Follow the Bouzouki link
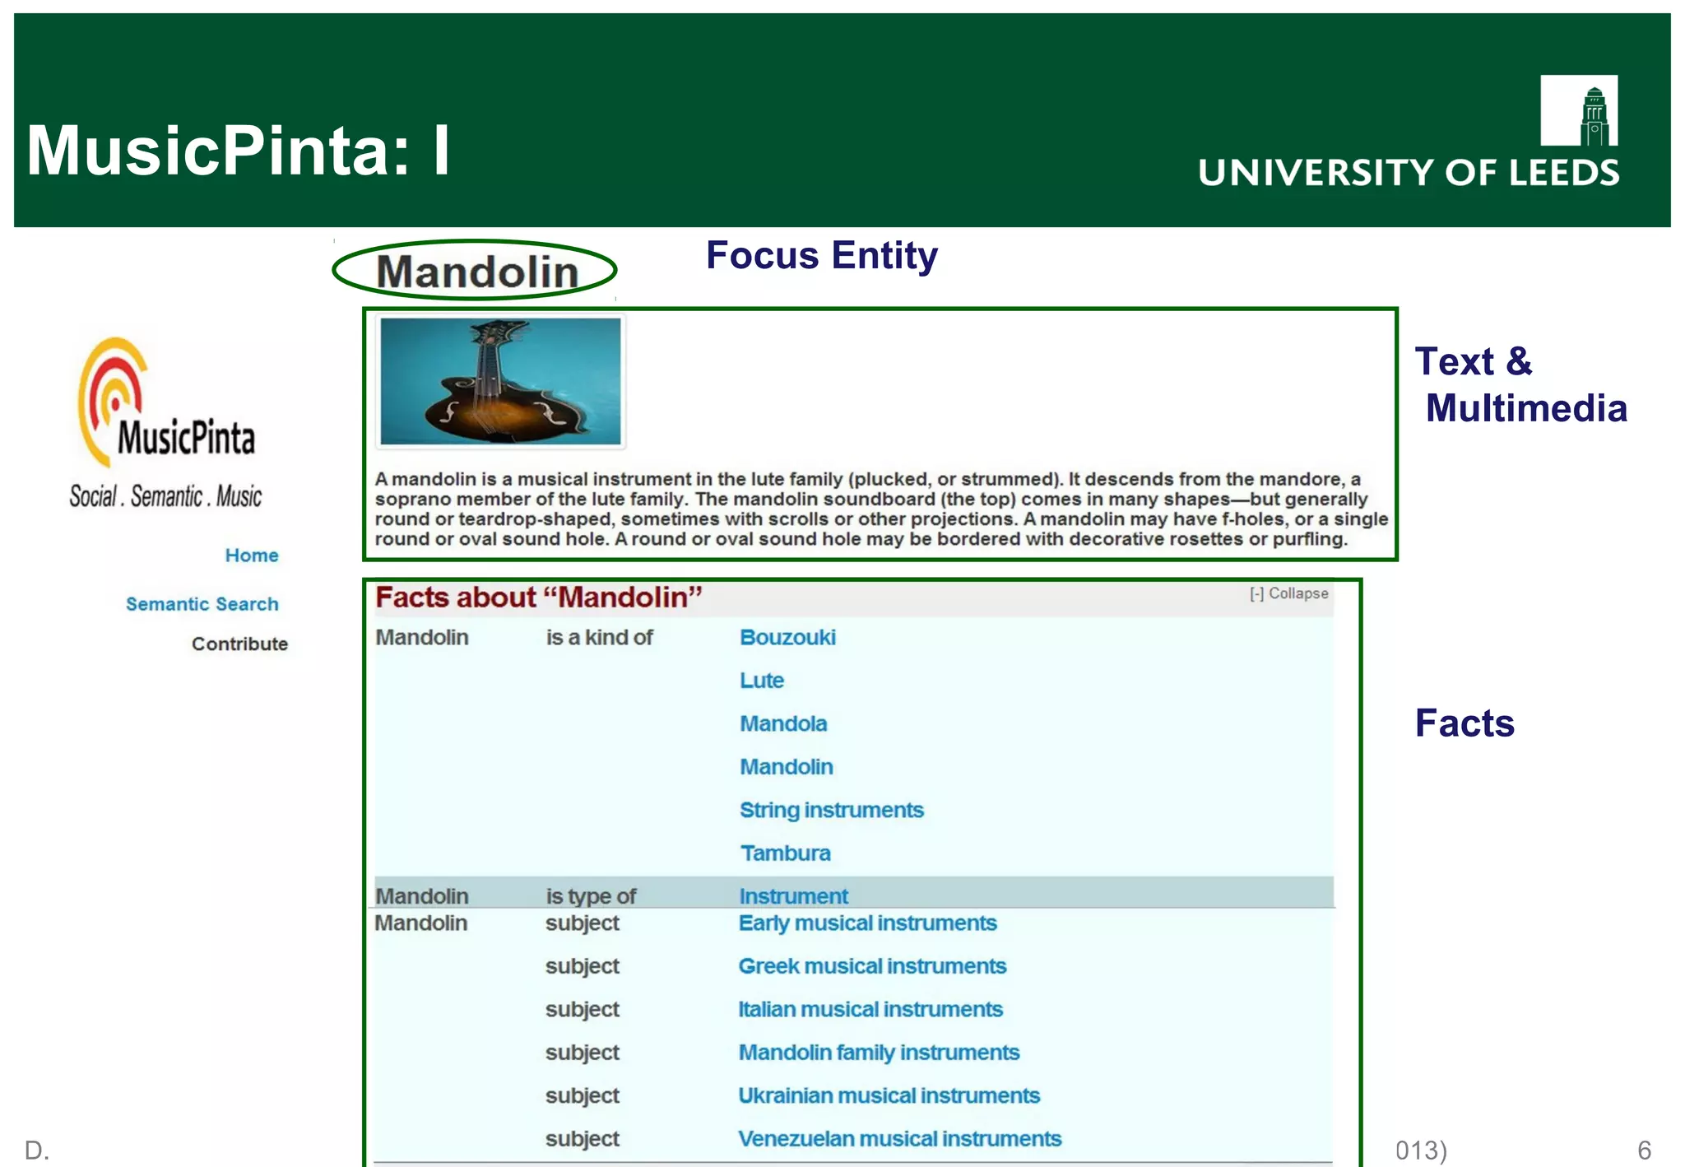This screenshot has width=1685, height=1167. 787,638
